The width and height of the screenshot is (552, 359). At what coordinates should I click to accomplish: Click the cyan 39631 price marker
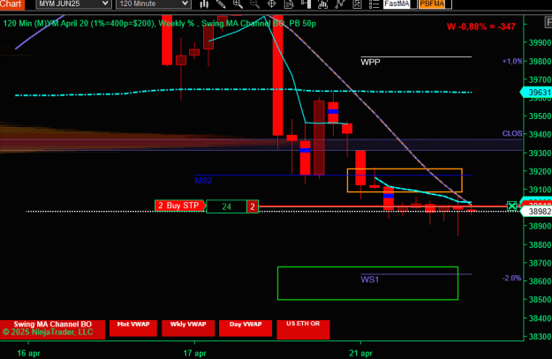point(536,92)
